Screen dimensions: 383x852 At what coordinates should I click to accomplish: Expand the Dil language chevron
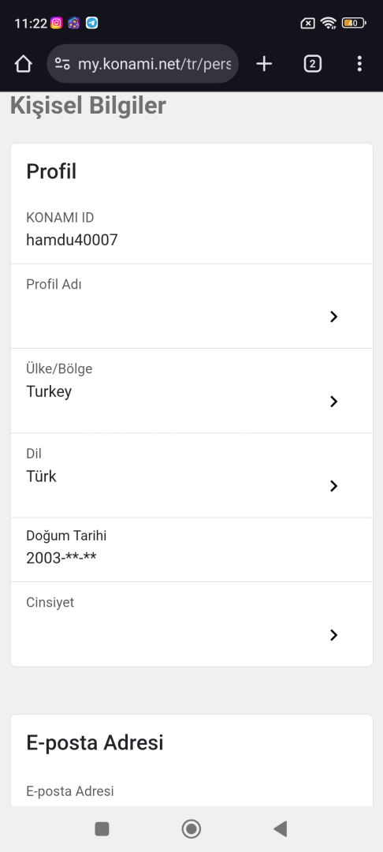click(x=333, y=486)
